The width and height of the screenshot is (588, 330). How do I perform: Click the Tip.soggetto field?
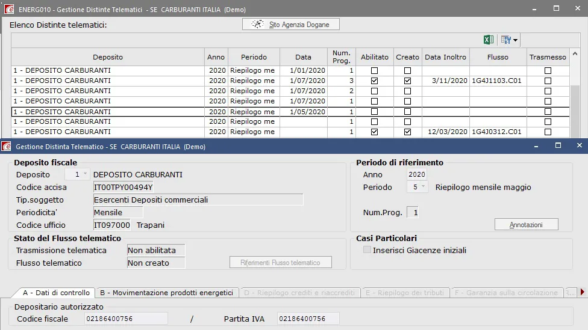click(x=198, y=200)
